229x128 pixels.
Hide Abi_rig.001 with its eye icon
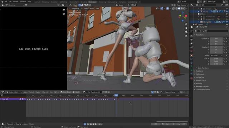point(226,22)
